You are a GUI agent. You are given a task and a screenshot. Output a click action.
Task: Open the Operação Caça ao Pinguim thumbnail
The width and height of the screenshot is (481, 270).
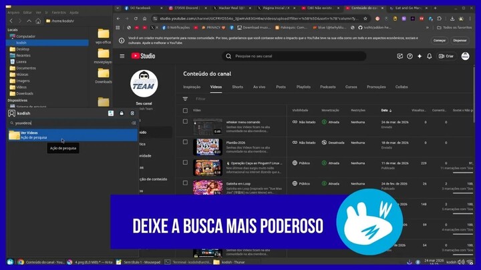tap(208, 167)
